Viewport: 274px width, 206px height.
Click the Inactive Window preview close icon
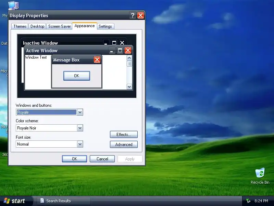tap(122, 43)
